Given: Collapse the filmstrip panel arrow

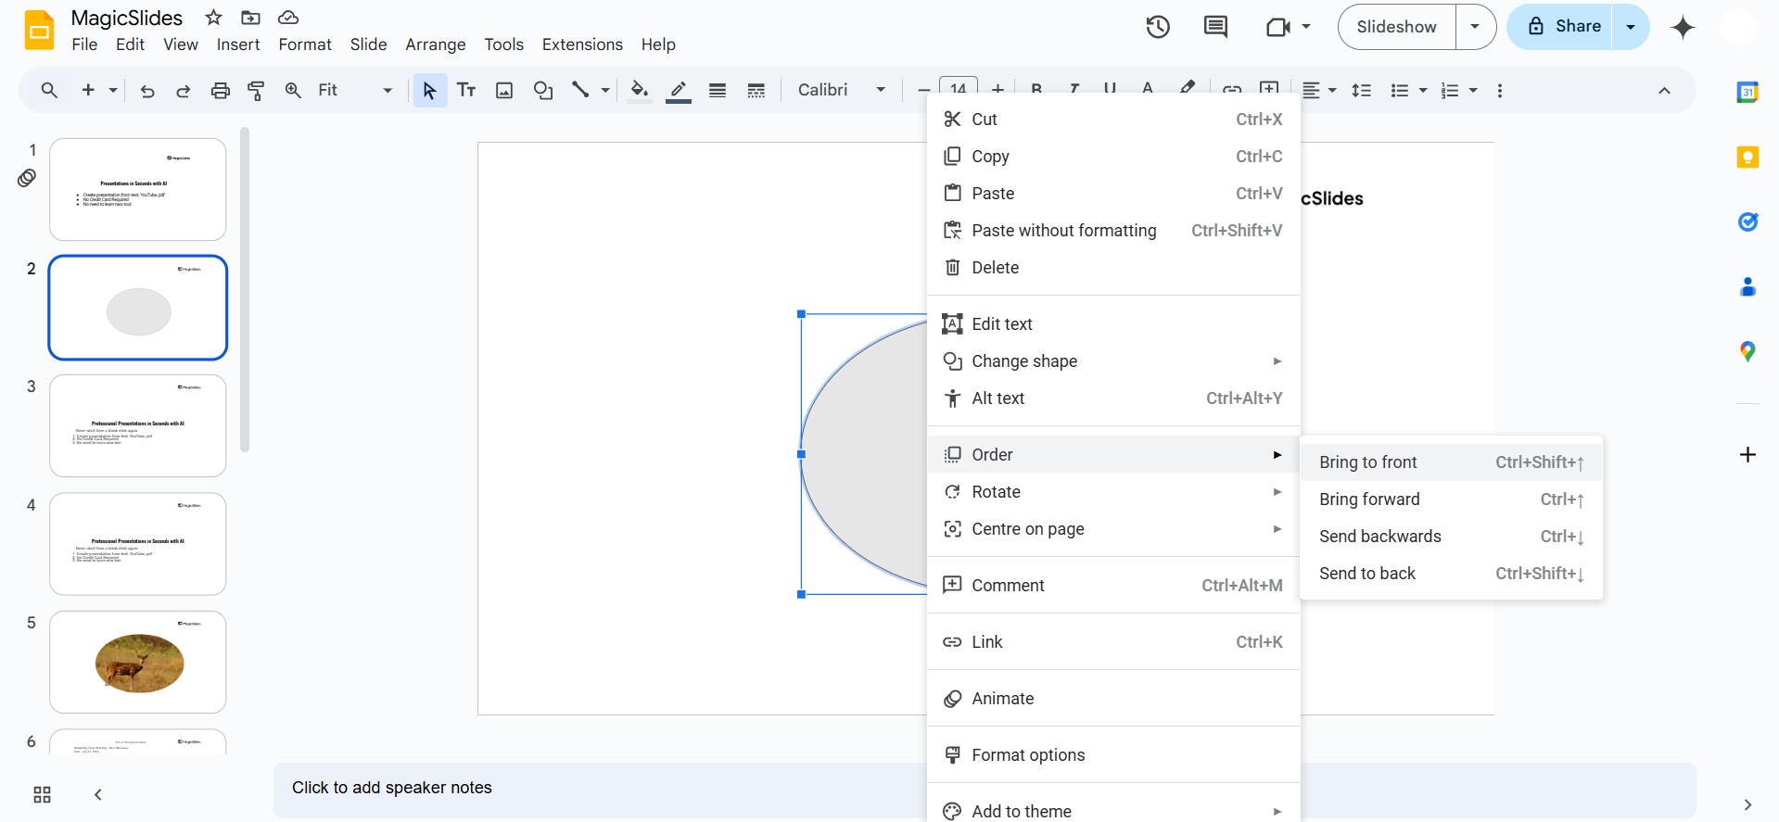Looking at the screenshot, I should 97,794.
